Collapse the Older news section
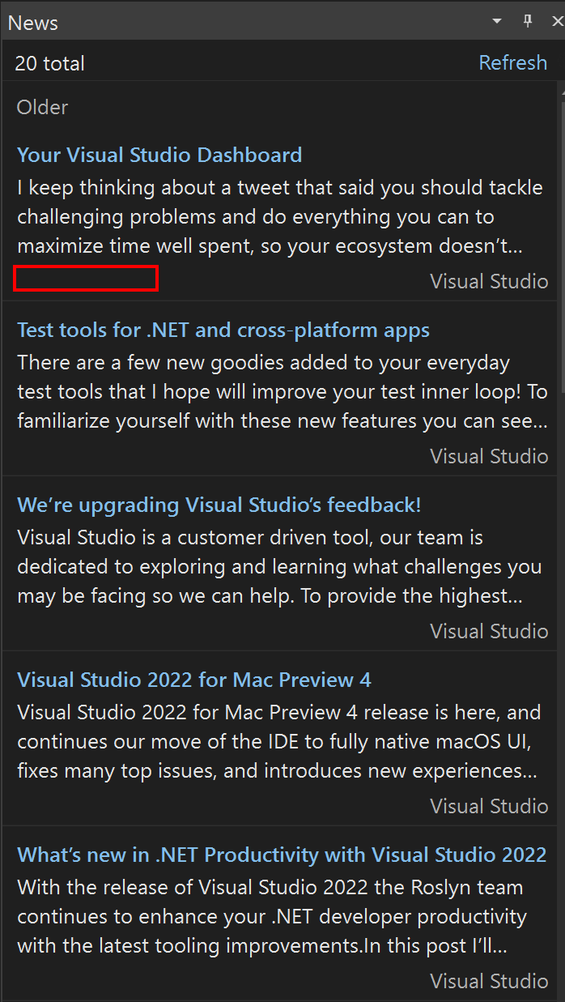The width and height of the screenshot is (565, 1002). coord(42,107)
